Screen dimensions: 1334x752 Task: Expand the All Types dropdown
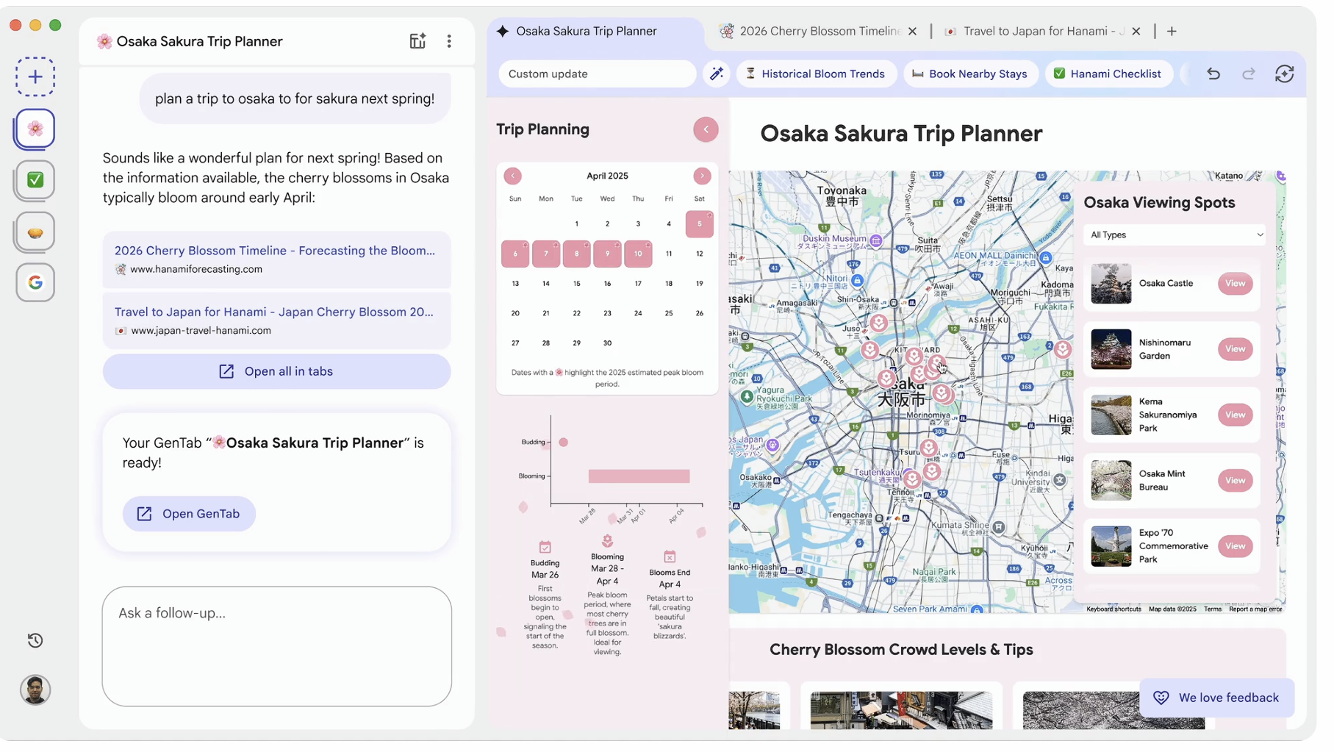coord(1176,235)
